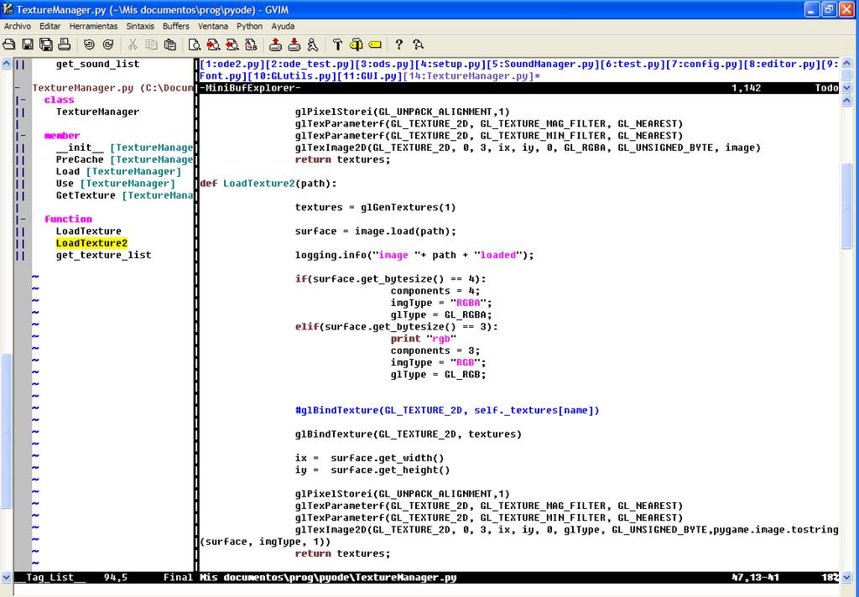The width and height of the screenshot is (859, 597).
Task: Click the def LoadTexture2(path) line
Action: 268,184
